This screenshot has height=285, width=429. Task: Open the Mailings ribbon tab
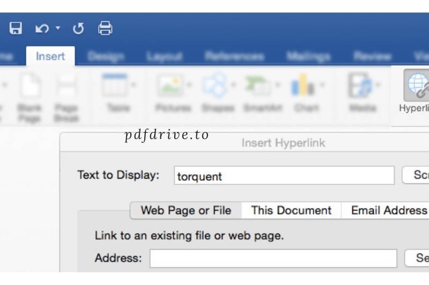coord(308,57)
